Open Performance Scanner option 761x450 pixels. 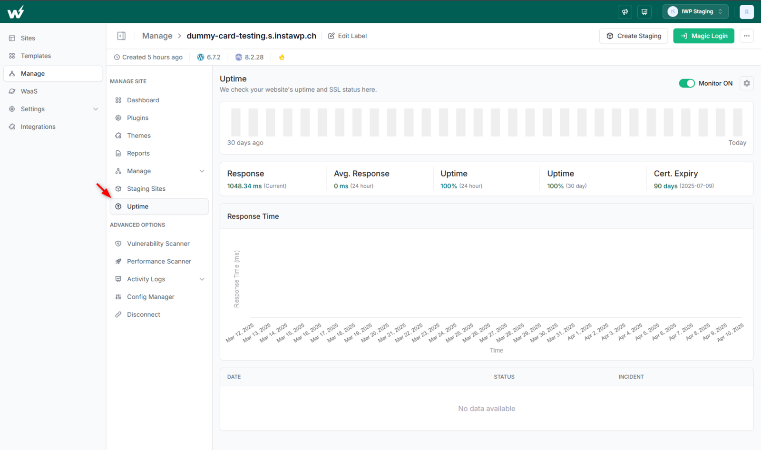coord(159,261)
